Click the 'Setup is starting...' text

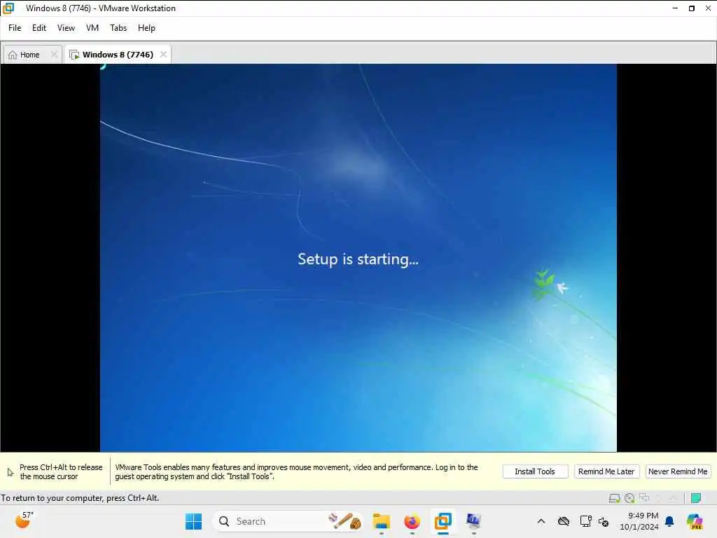coord(358,259)
